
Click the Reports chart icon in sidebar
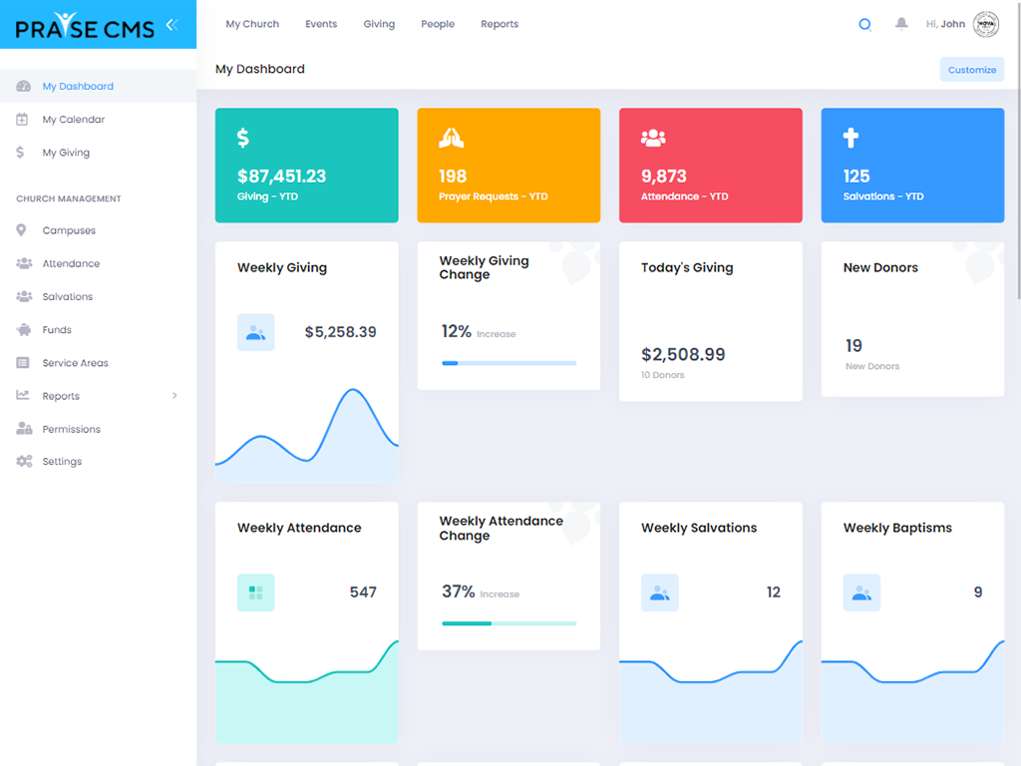coord(23,395)
